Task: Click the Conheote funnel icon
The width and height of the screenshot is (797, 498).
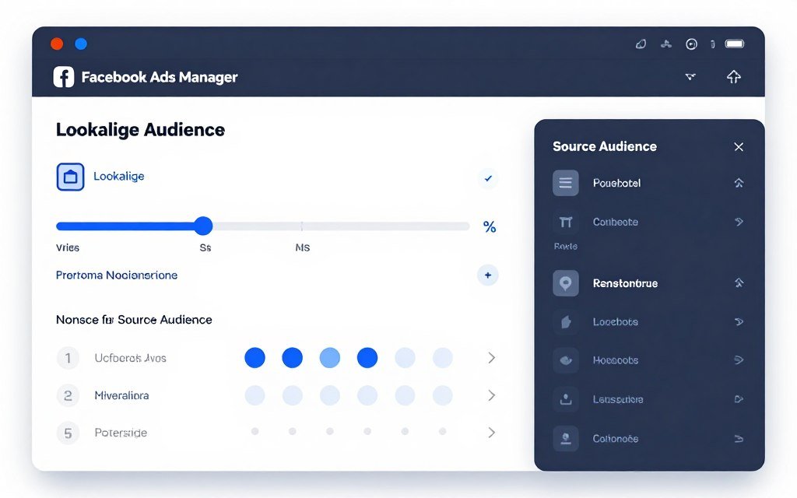Action: coord(565,222)
